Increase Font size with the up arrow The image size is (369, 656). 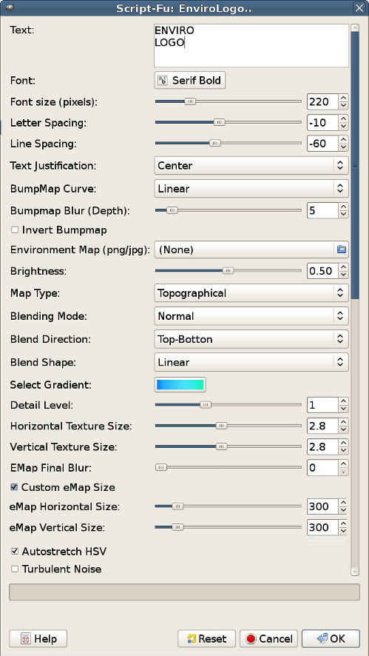pyautogui.click(x=344, y=98)
